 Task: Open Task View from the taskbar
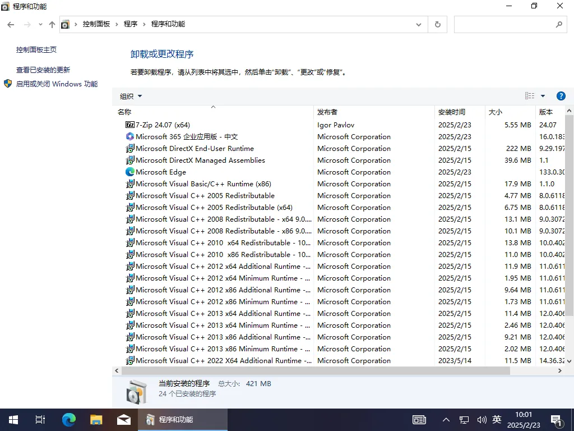click(x=39, y=419)
